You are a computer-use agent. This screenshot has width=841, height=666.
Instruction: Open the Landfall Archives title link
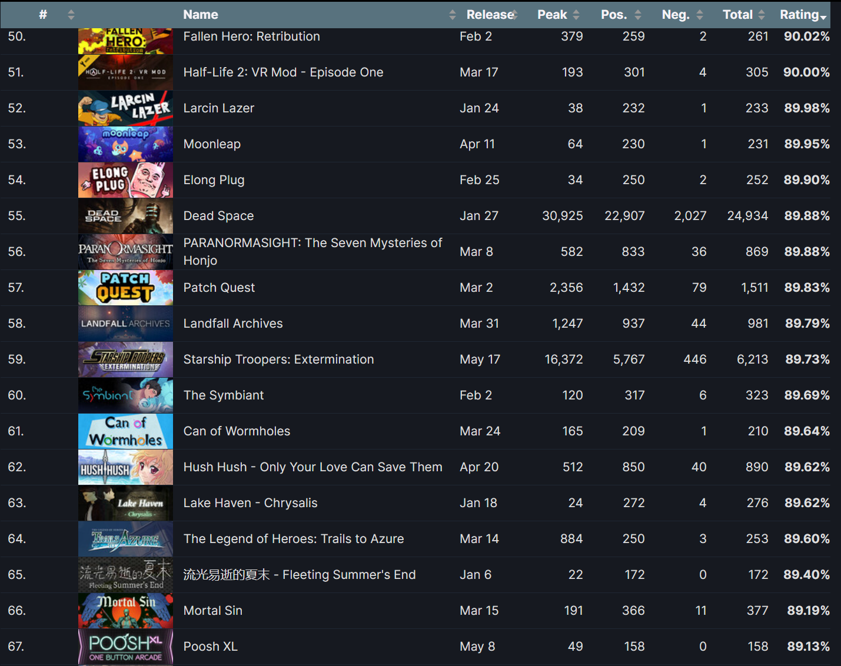tap(233, 324)
